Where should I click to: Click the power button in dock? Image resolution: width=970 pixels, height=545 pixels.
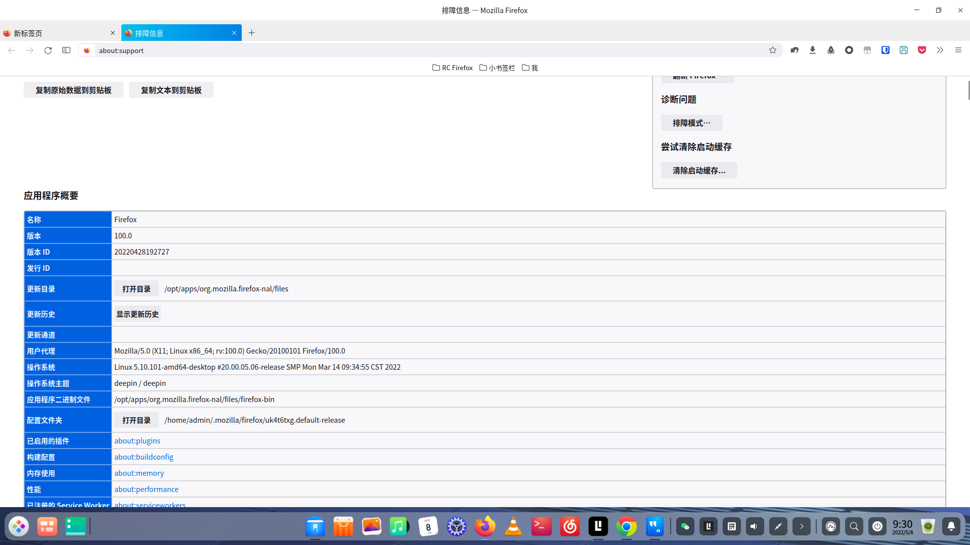pos(877,526)
